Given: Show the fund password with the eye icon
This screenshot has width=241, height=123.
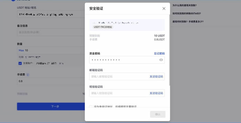Looking at the screenshot, I should pyautogui.click(x=161, y=60).
